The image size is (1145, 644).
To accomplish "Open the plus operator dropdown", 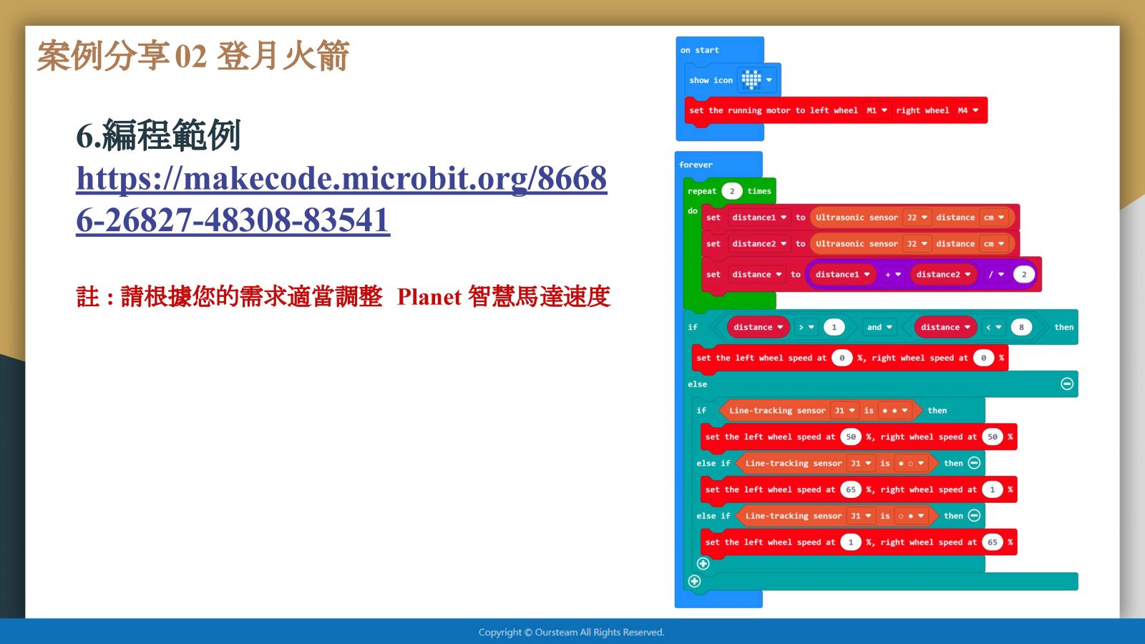I will coord(893,274).
